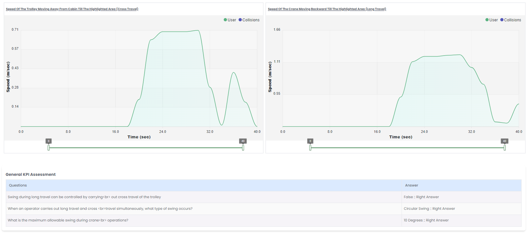This screenshot has width=527, height=235.
Task: Click 0.57 y-axis label on trolley chart
Action: pos(15,48)
